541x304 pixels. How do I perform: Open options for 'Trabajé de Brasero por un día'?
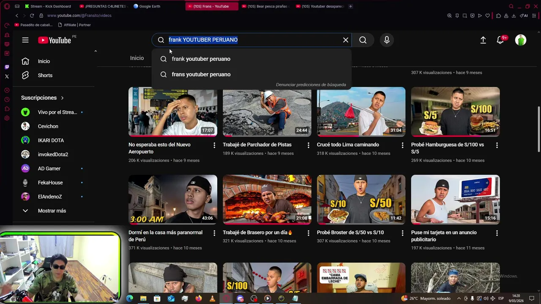coord(308,233)
